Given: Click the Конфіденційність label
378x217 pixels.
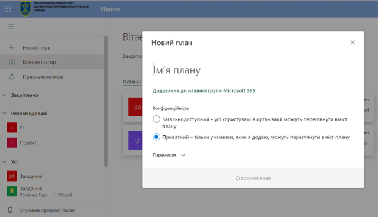Looking at the screenshot, I should 171,108.
